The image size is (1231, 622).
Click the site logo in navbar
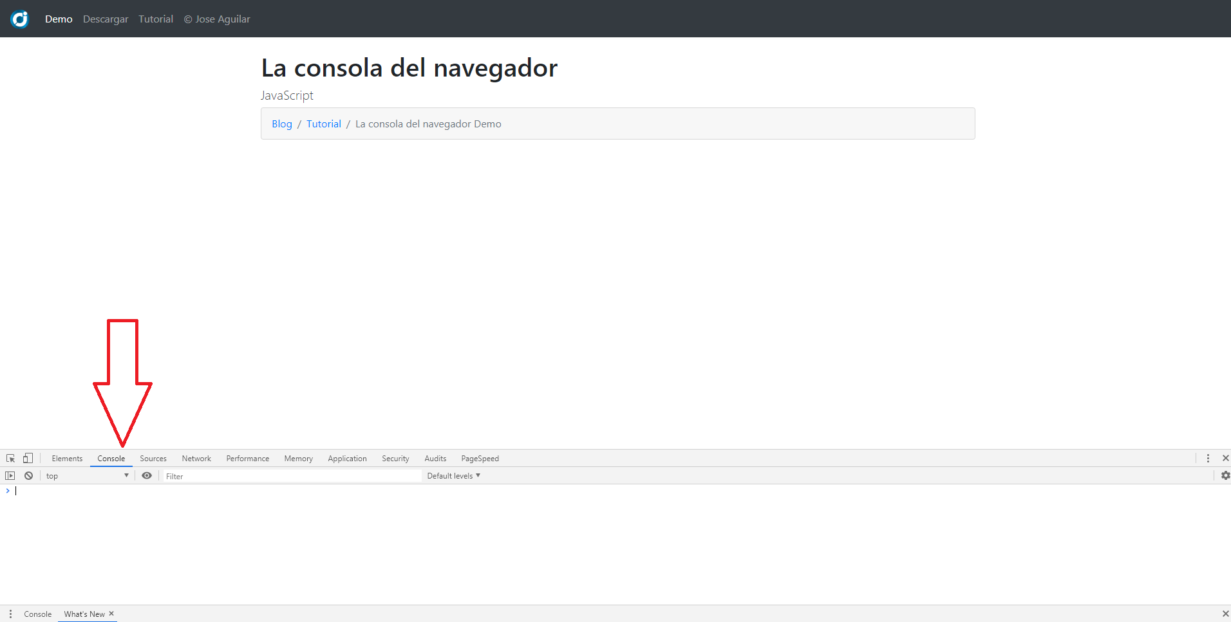pyautogui.click(x=20, y=19)
